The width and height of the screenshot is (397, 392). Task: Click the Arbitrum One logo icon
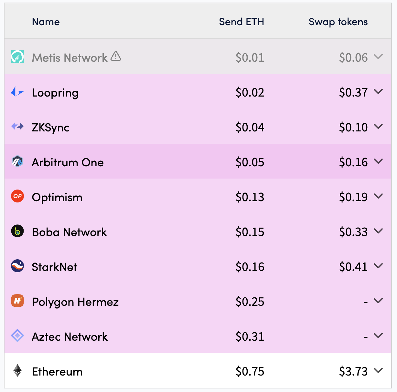pyautogui.click(x=17, y=161)
